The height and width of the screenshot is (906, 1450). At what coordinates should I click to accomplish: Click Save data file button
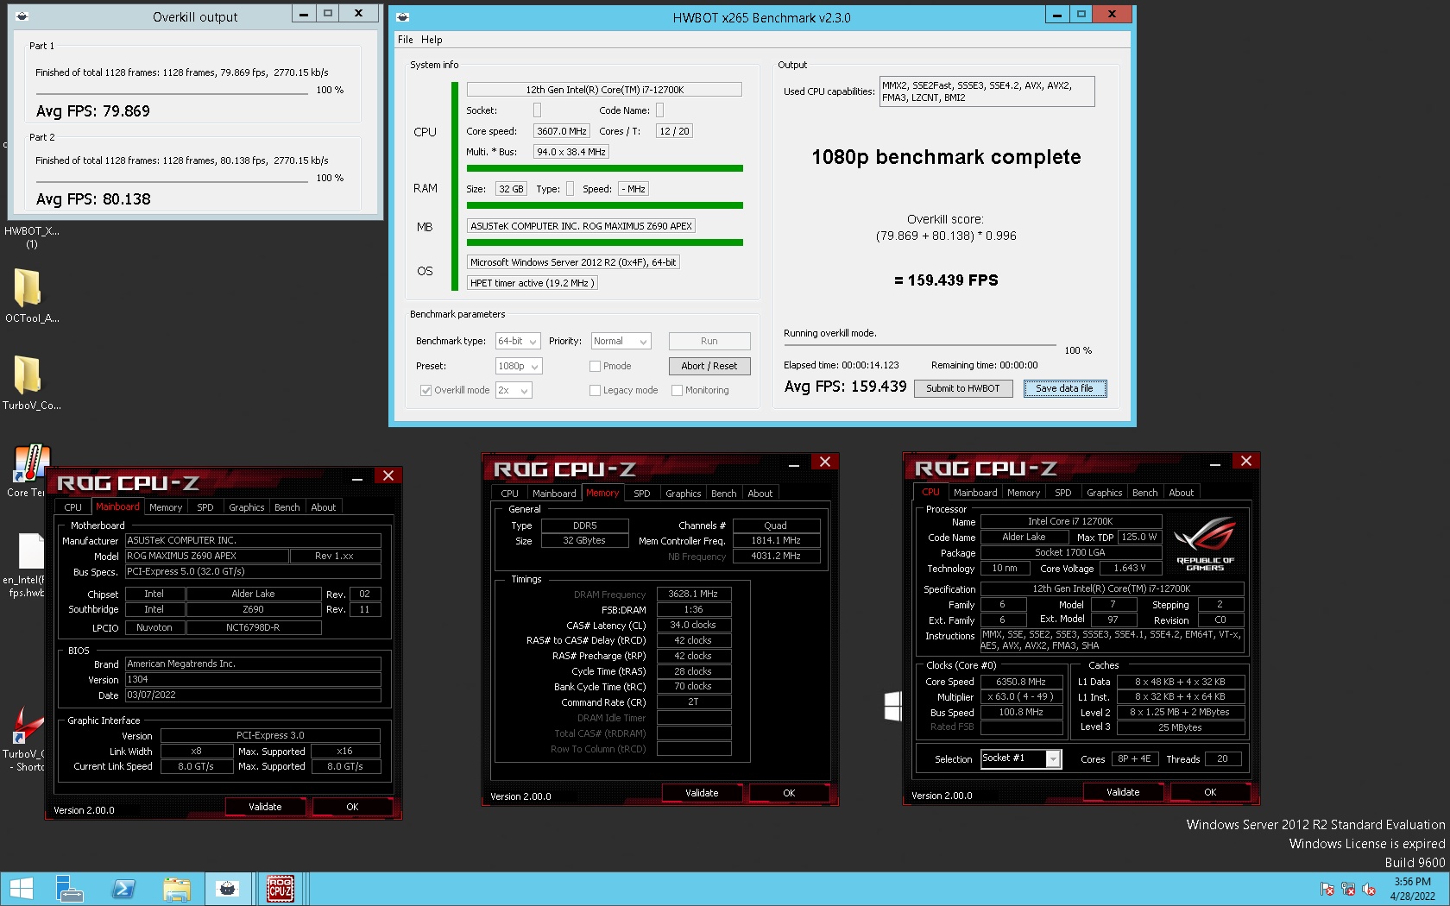1065,388
